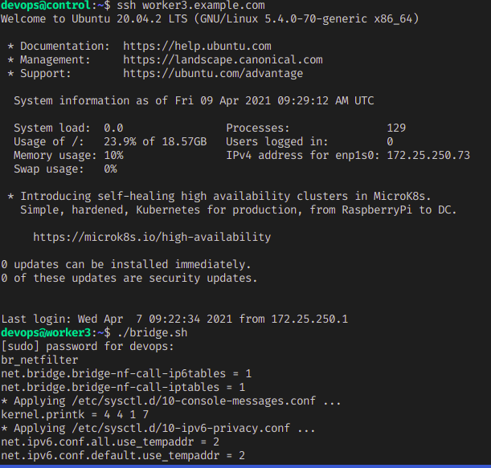Click 'net.bridge.bridge-nf-call-iptables = 1' line

123,388
